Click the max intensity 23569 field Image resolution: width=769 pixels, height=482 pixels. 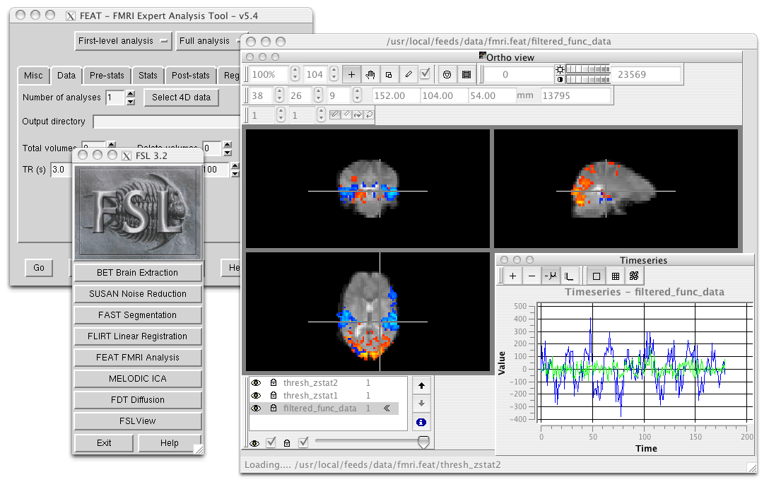[647, 74]
